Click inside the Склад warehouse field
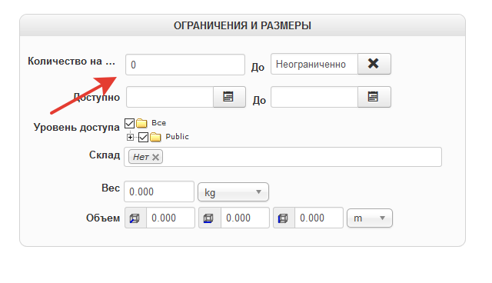The image size is (492, 283). coord(283,157)
